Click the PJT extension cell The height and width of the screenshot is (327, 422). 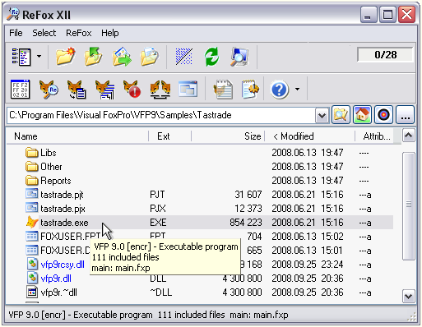tap(157, 195)
